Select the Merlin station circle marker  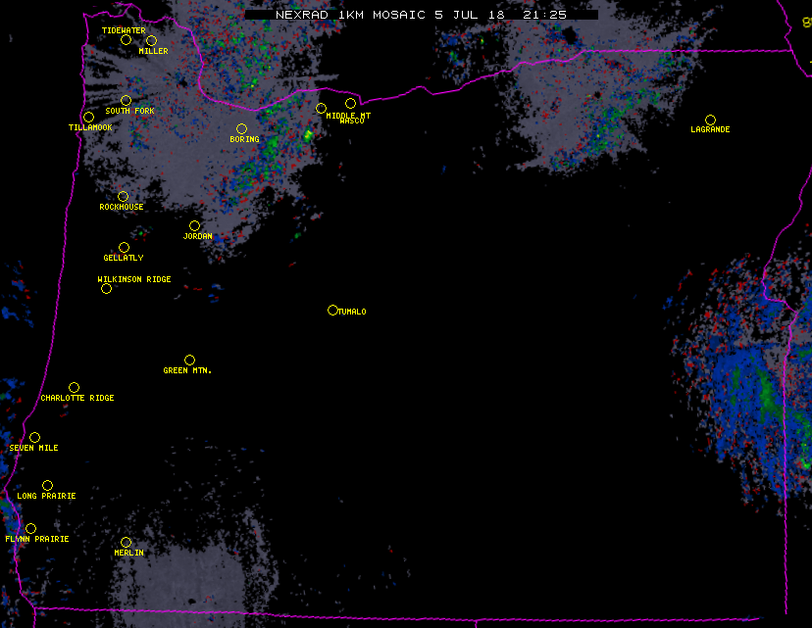point(126,543)
